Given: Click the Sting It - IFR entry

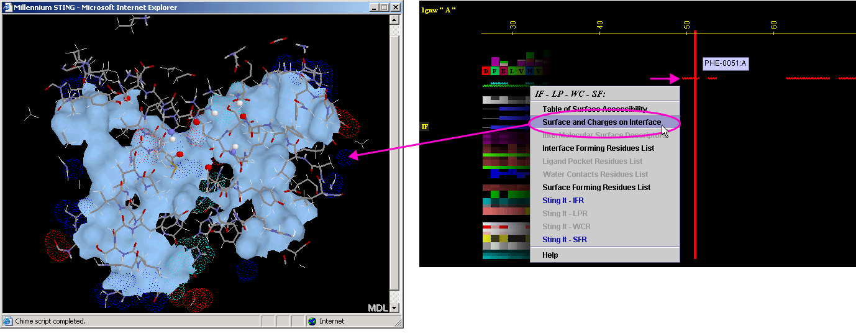Looking at the screenshot, I should click(563, 201).
